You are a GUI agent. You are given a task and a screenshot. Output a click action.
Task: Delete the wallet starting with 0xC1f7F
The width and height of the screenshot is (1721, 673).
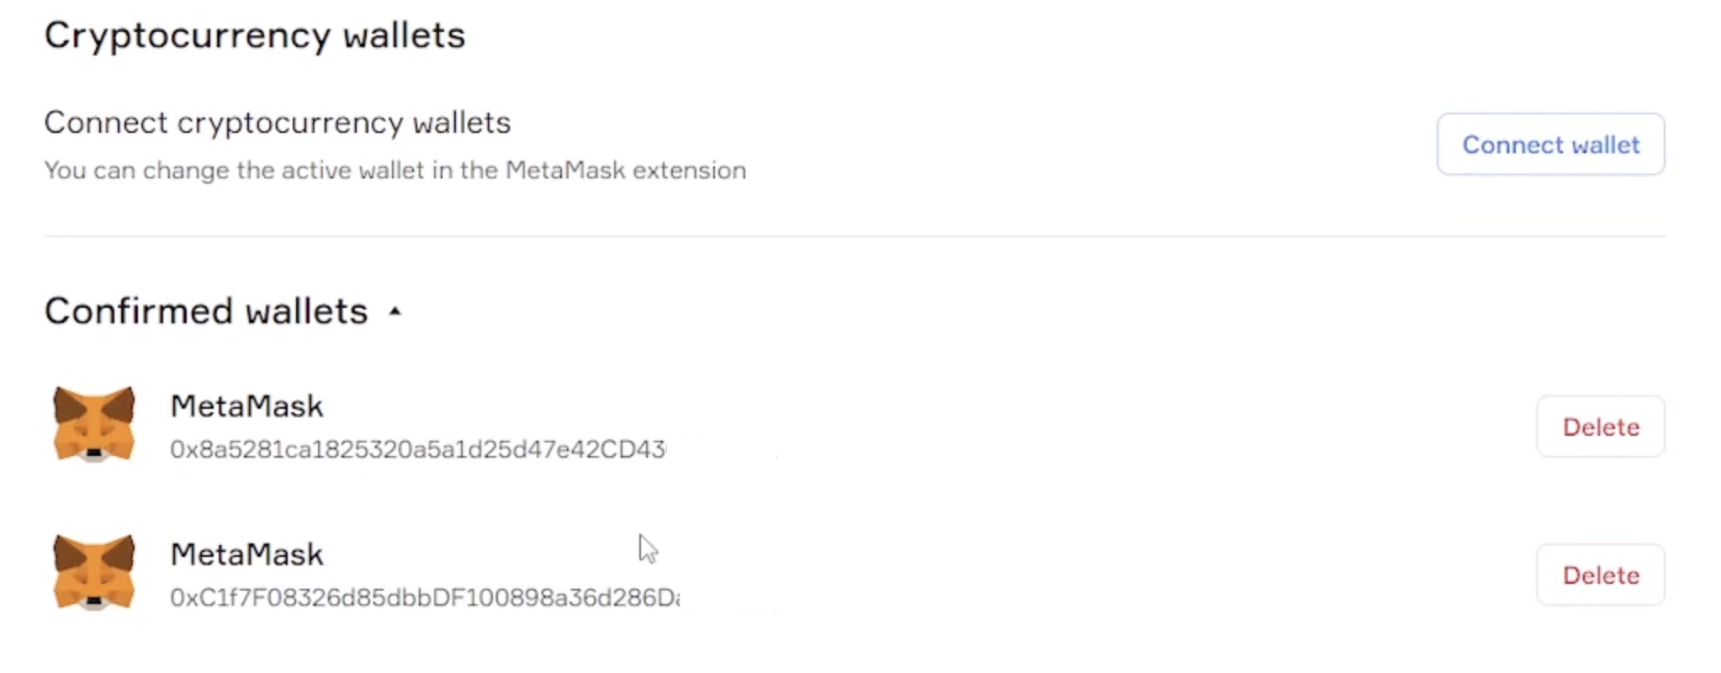coord(1600,575)
